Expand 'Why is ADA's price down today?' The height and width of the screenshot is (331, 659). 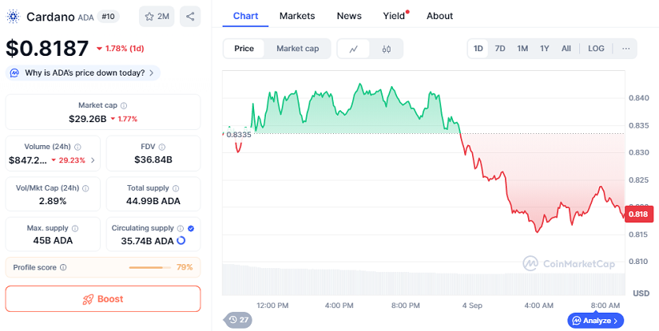[x=83, y=73]
